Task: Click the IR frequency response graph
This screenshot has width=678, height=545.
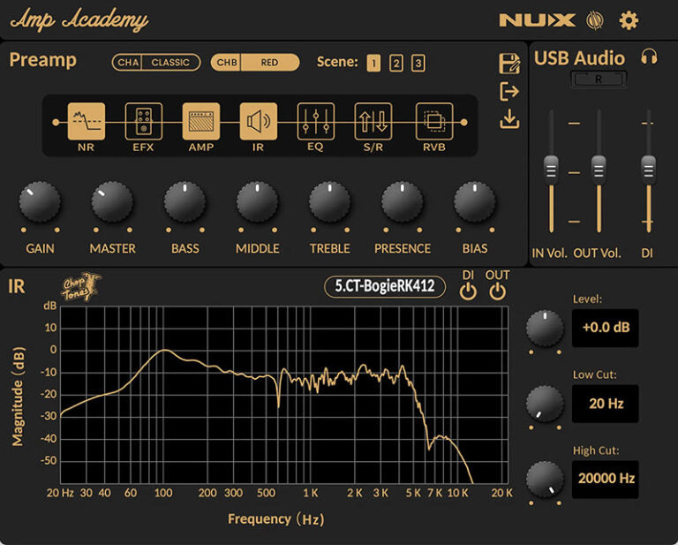Action: click(x=284, y=395)
